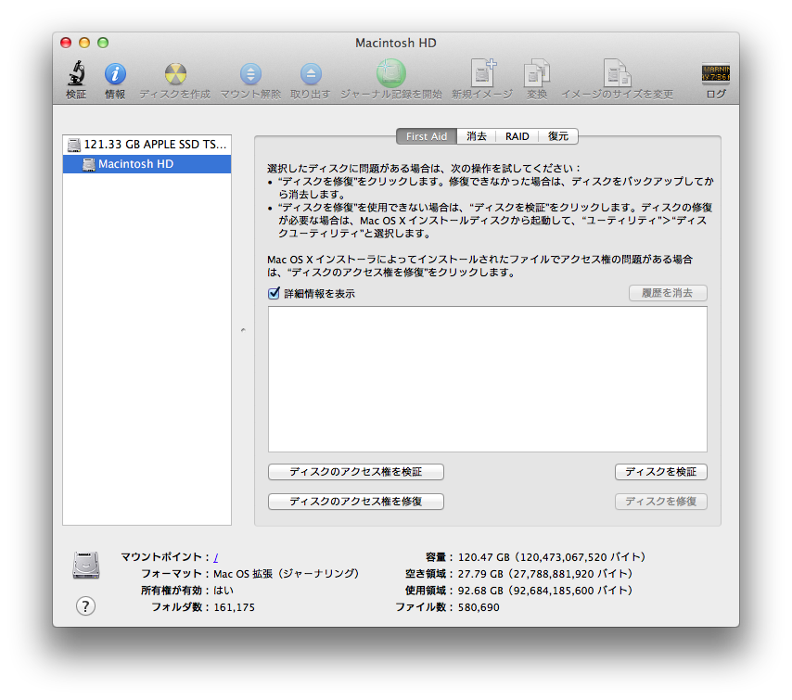Click the 変換 convert icon

tap(536, 72)
